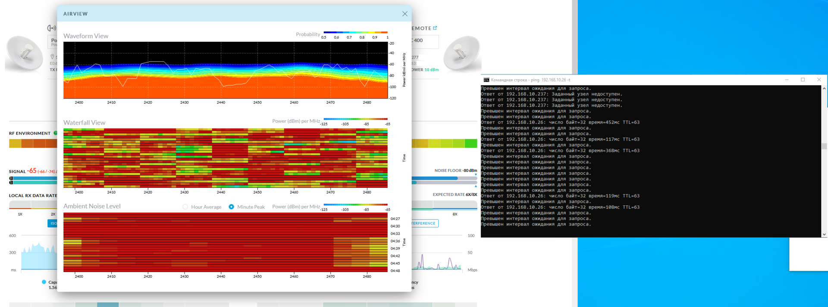Image resolution: width=828 pixels, height=307 pixels.
Task: Click the blue Capacity legend dot
Action: 44,282
